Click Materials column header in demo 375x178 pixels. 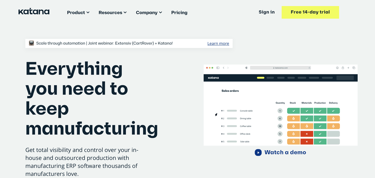306,103
